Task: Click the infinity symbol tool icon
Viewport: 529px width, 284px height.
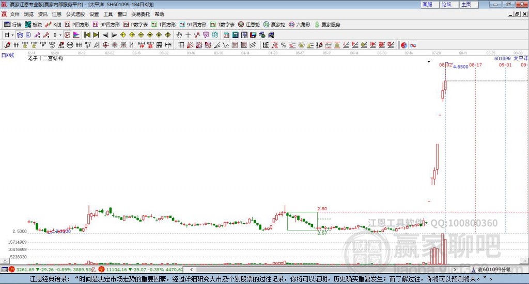Action: (x=413, y=45)
